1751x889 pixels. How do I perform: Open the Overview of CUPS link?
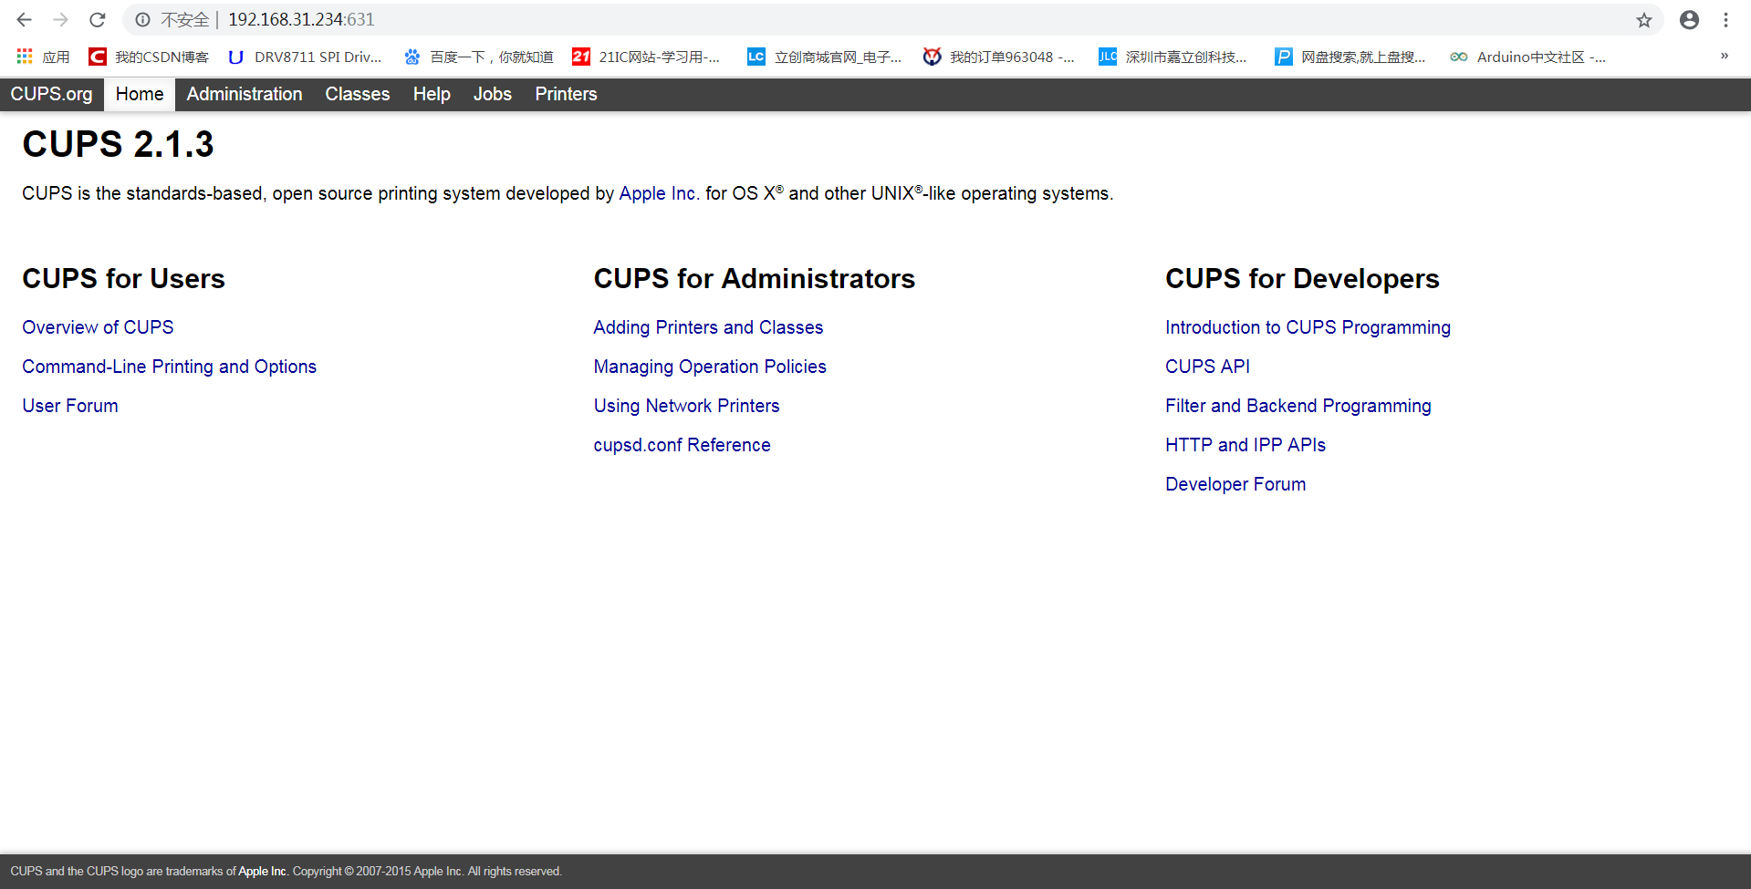(98, 327)
